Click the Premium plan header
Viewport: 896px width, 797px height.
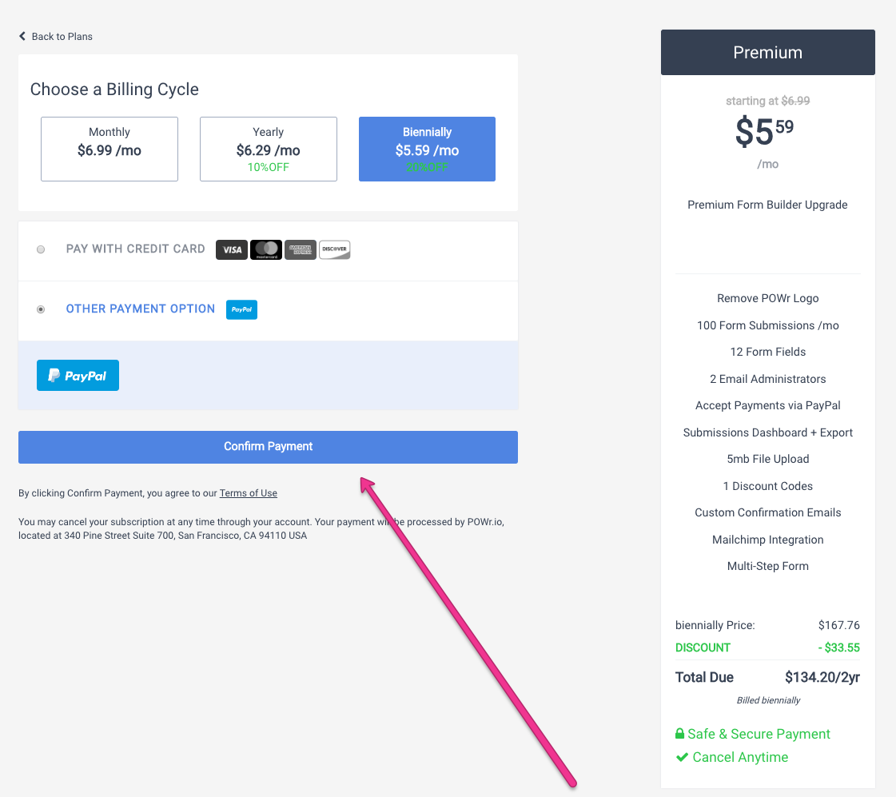767,53
